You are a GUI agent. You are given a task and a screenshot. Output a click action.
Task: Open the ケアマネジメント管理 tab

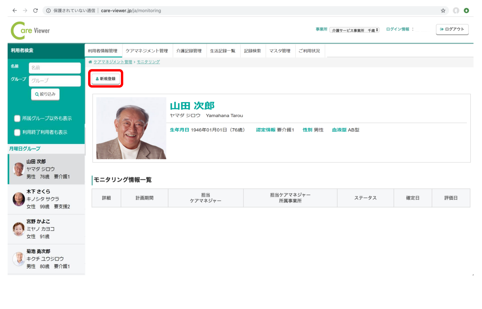tap(147, 51)
